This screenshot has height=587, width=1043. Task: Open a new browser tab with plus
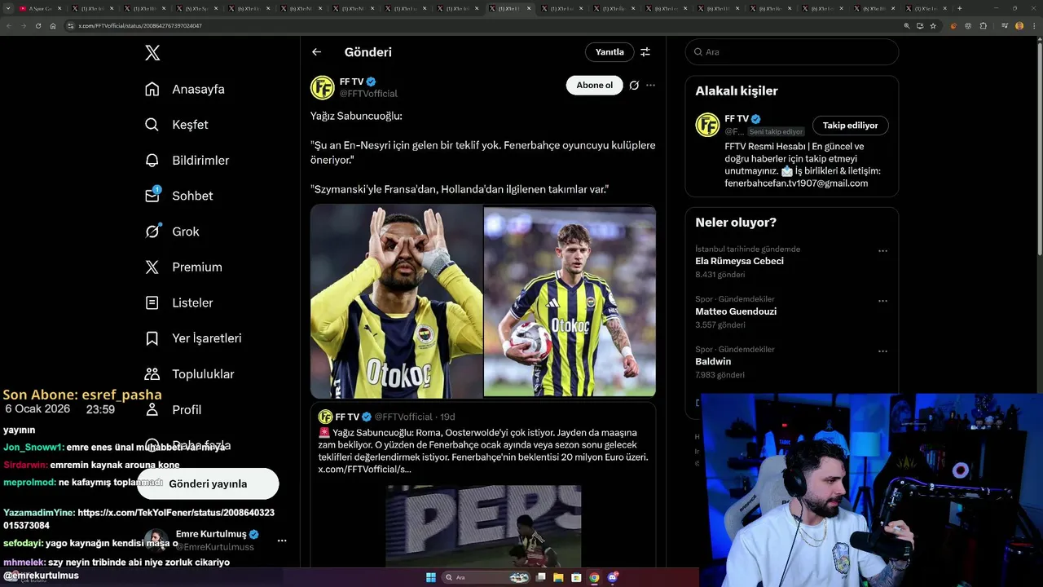click(x=959, y=8)
